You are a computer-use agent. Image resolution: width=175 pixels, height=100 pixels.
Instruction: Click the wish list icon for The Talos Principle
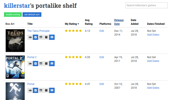pyautogui.click(x=41, y=37)
